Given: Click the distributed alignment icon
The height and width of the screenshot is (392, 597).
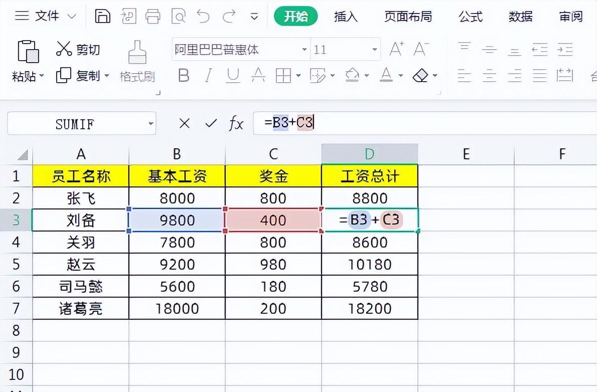Looking at the screenshot, I should coord(564,75).
